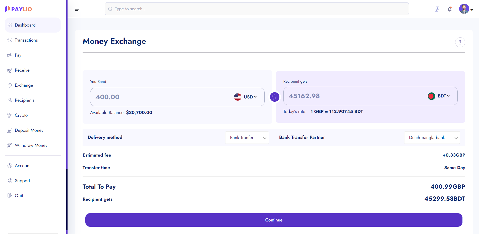Screen dimensions: 479x234
Task: Click the user avatar picture
Action: click(464, 9)
